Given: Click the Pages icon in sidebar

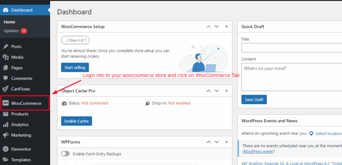Looking at the screenshot, I should pos(5,68).
